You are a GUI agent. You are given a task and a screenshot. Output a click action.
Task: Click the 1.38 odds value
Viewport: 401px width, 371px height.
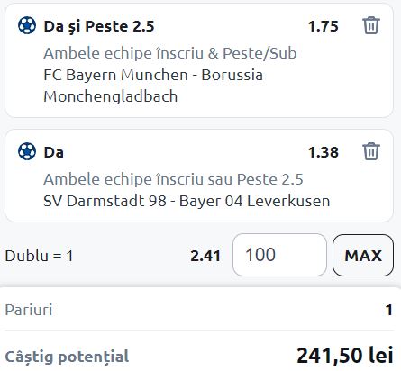(324, 152)
